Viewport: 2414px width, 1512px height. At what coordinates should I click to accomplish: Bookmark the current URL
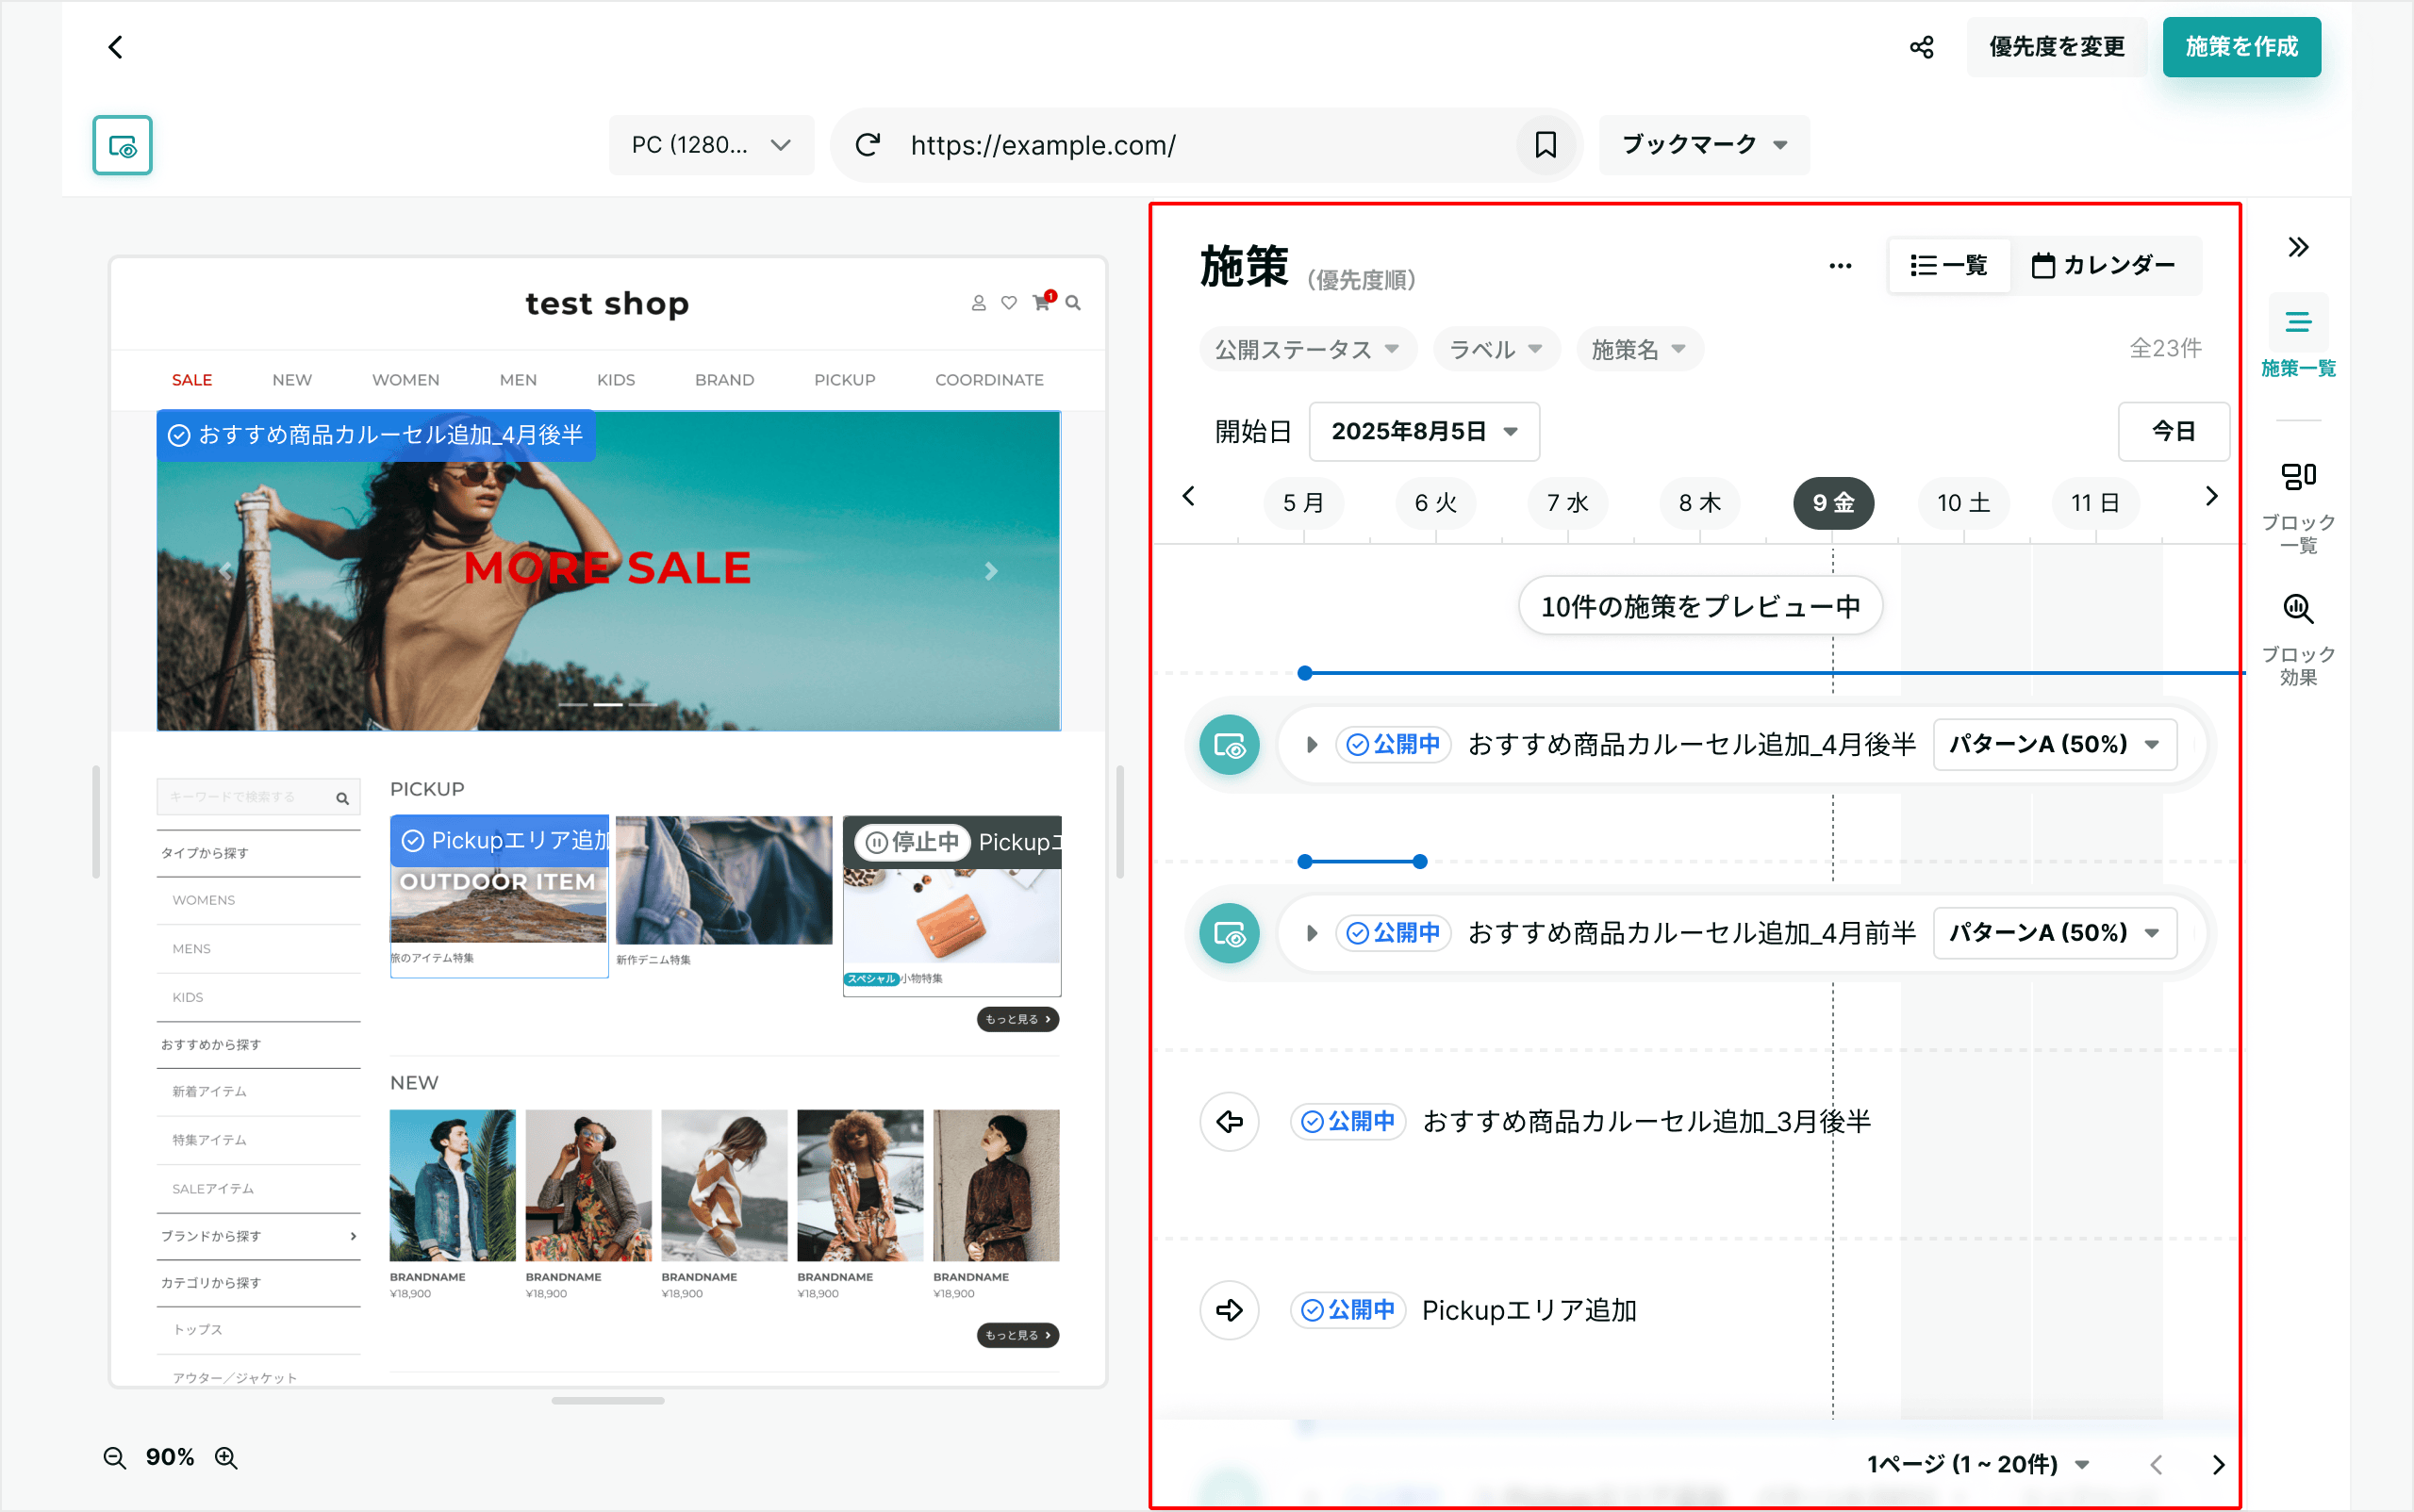(1545, 145)
